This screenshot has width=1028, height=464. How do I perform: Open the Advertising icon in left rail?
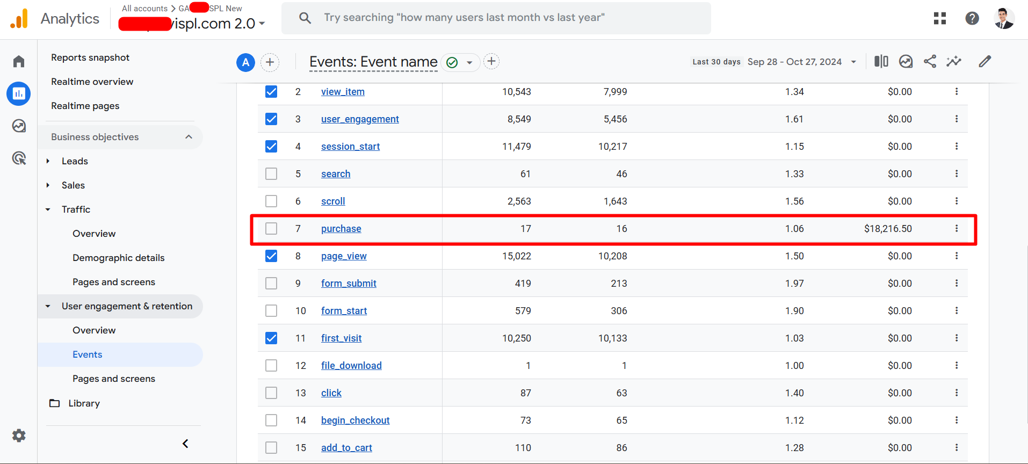coord(19,158)
